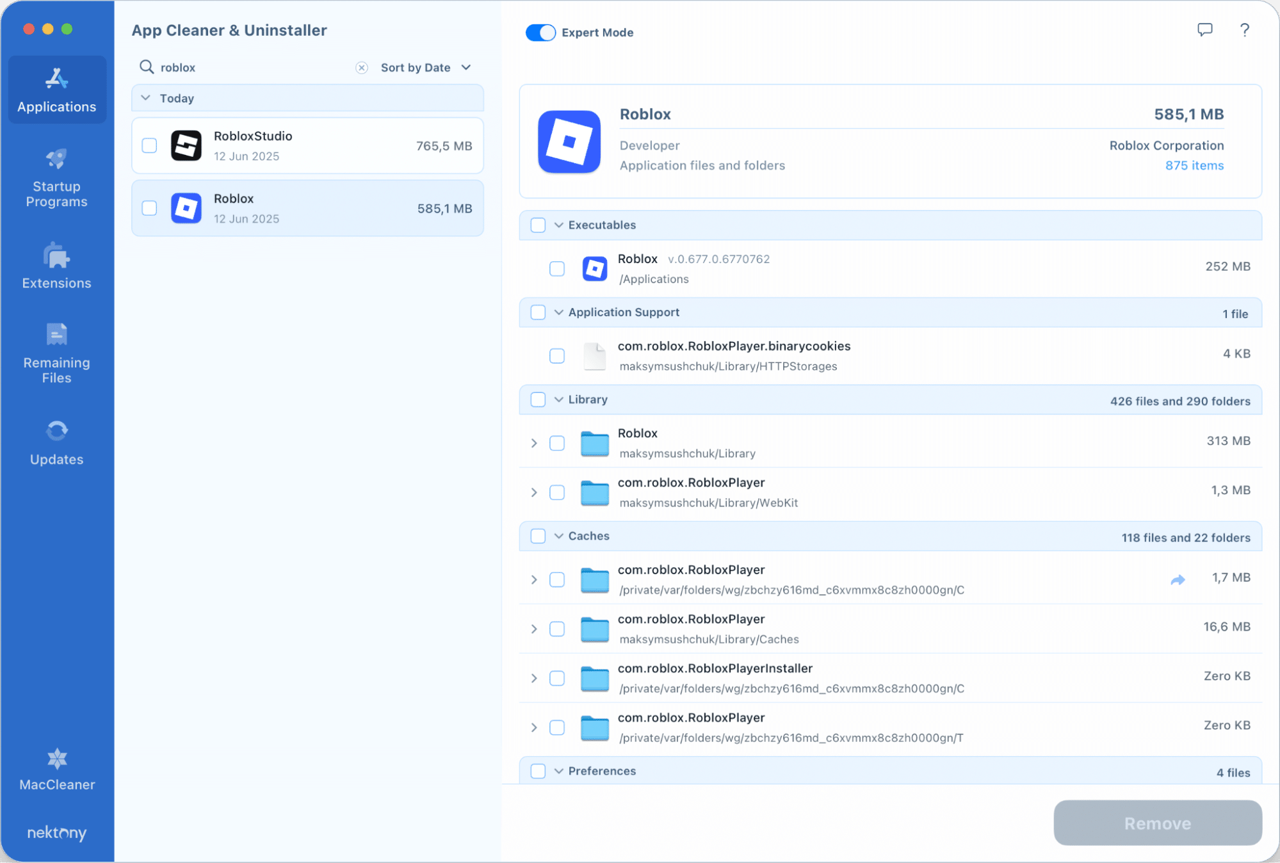This screenshot has width=1280, height=863.
Task: Tick the Executables group checkbox
Action: (x=538, y=225)
